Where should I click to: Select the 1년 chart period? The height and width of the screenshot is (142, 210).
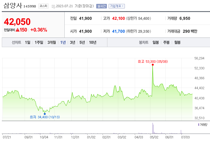tap(63, 42)
